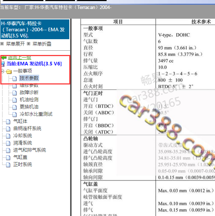Click the 轴向间隙 row label

[93, 178]
